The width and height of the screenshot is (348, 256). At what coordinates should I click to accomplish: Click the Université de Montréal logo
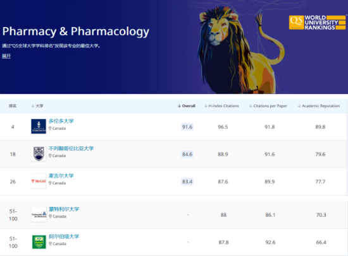click(x=39, y=214)
